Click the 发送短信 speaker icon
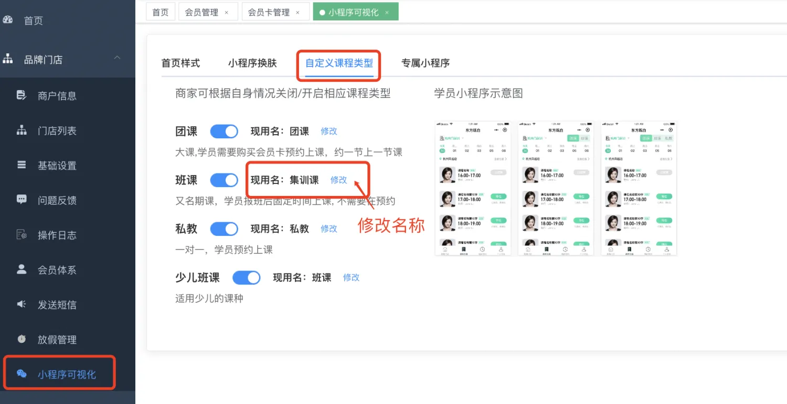 click(x=22, y=304)
